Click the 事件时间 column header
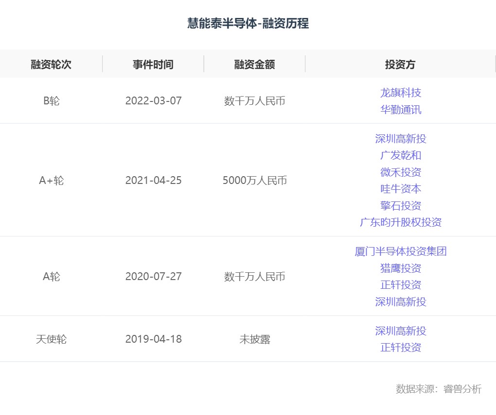Screen dimensions: 496x415 tap(153, 65)
